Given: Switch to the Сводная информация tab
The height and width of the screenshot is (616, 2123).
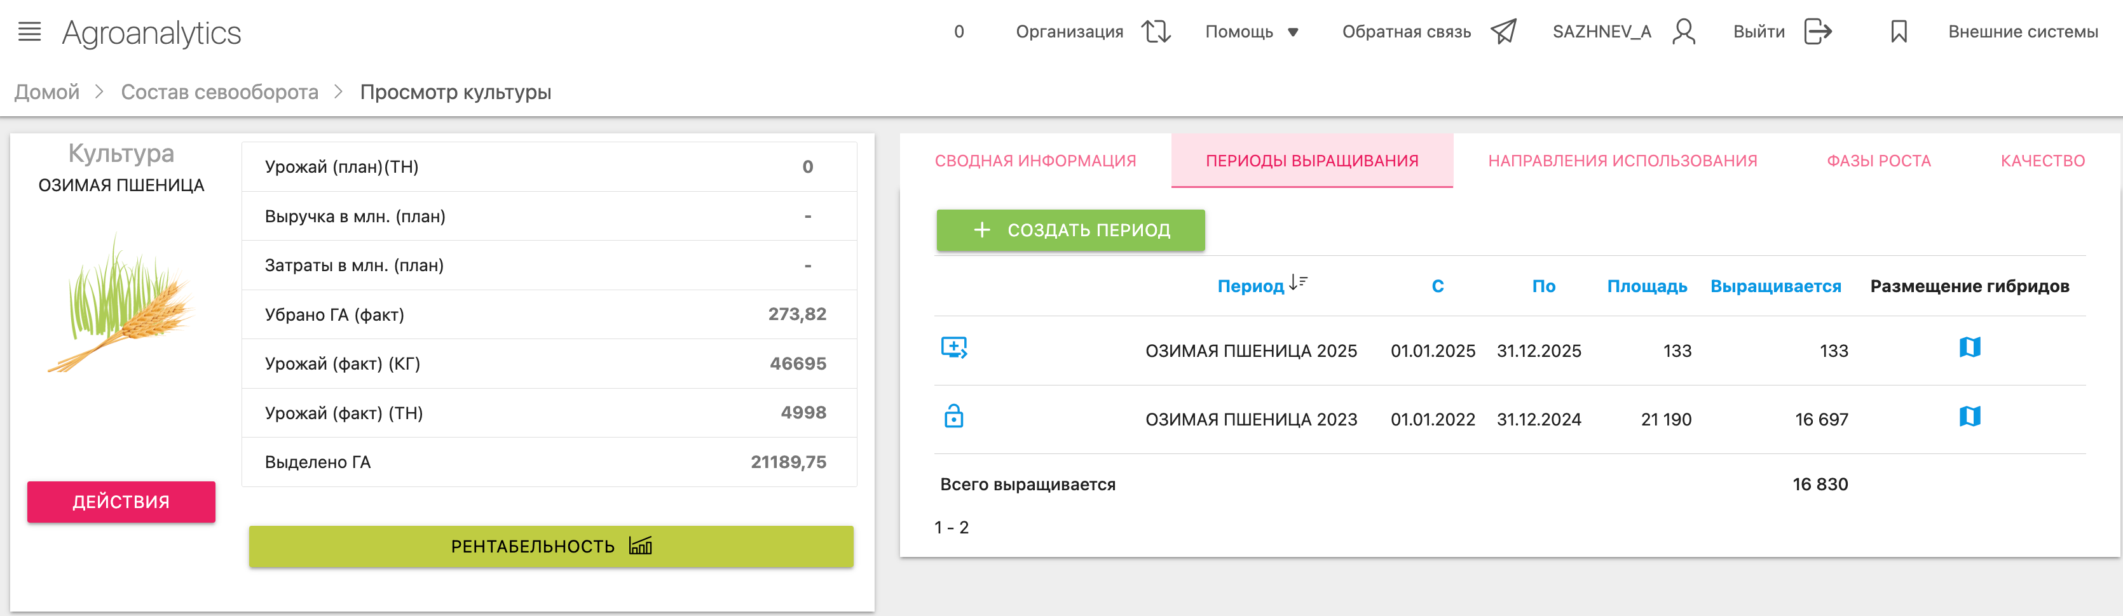Looking at the screenshot, I should tap(1035, 161).
